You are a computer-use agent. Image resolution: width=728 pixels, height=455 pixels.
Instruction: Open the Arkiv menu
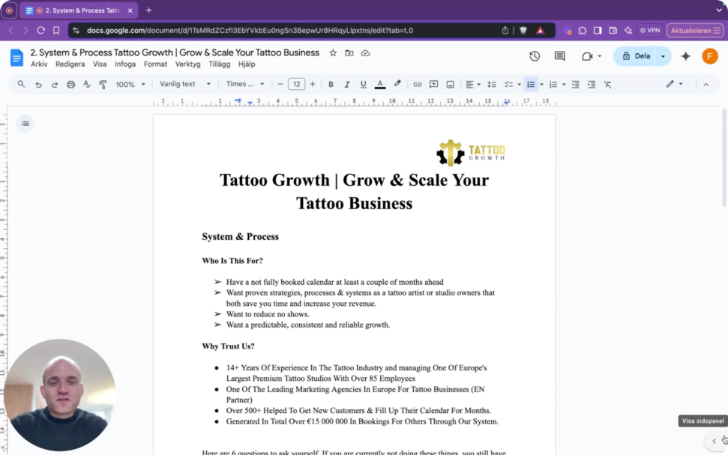(x=39, y=64)
